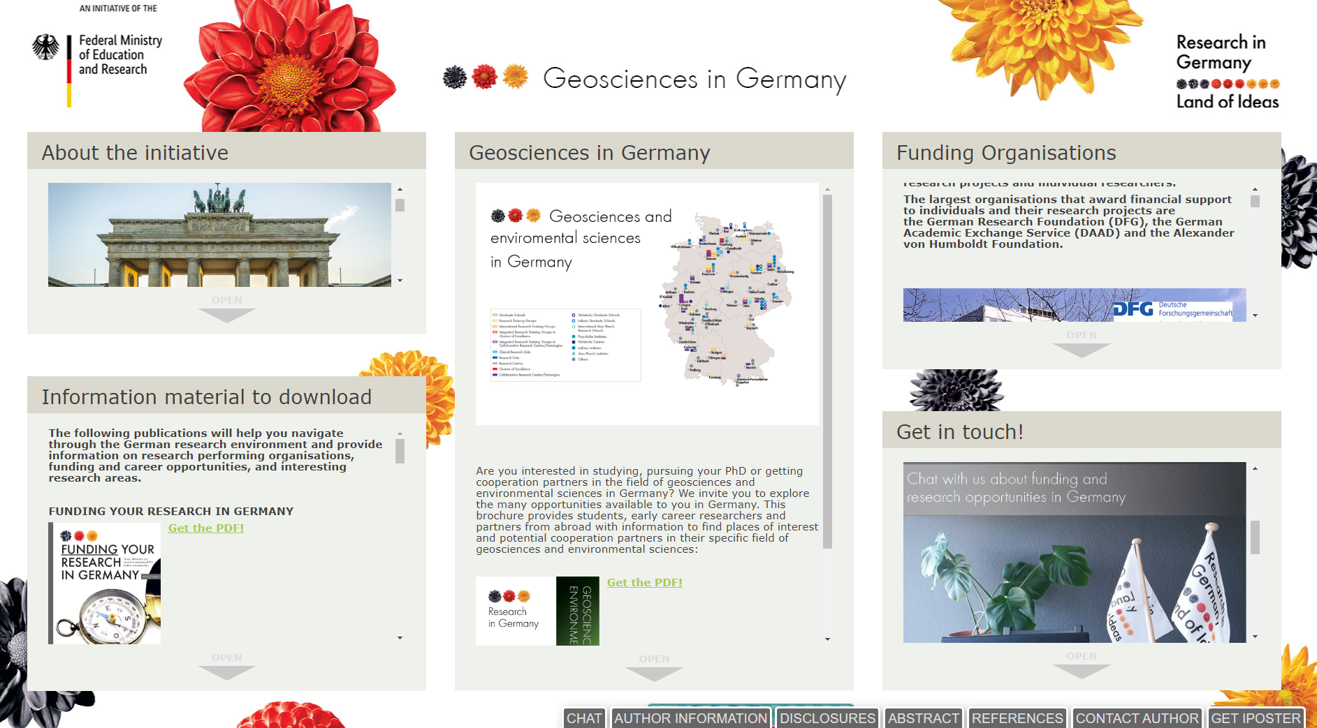Click the Funding Your Research brochure cover
The height and width of the screenshot is (728, 1317).
point(106,584)
